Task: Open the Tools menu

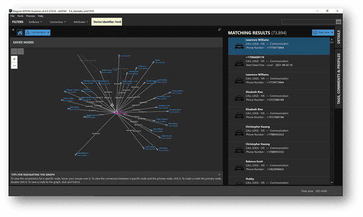Action: 20,16
